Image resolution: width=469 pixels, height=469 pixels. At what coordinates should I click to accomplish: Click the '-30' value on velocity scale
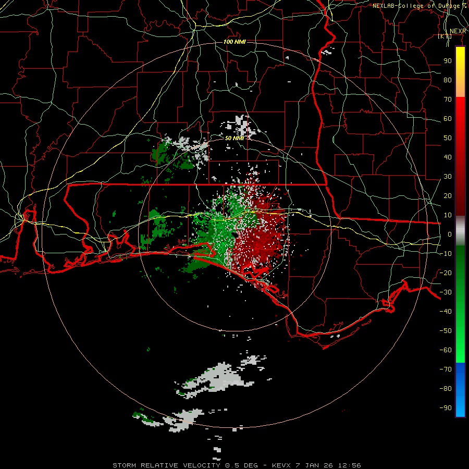(446, 292)
